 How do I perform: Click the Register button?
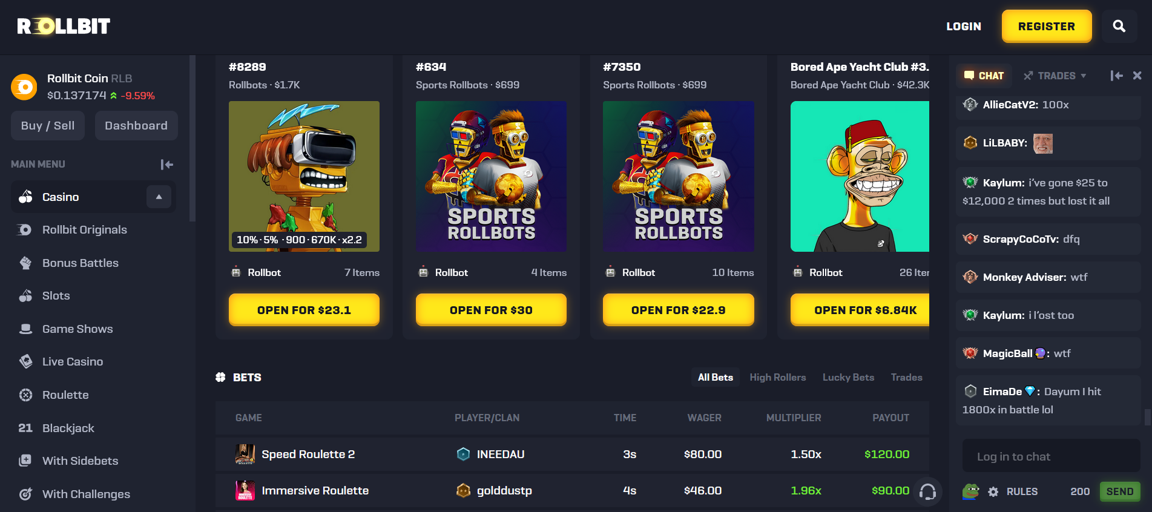1046,26
